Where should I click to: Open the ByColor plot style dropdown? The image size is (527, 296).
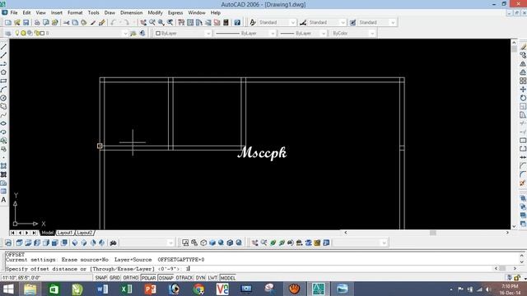point(371,33)
